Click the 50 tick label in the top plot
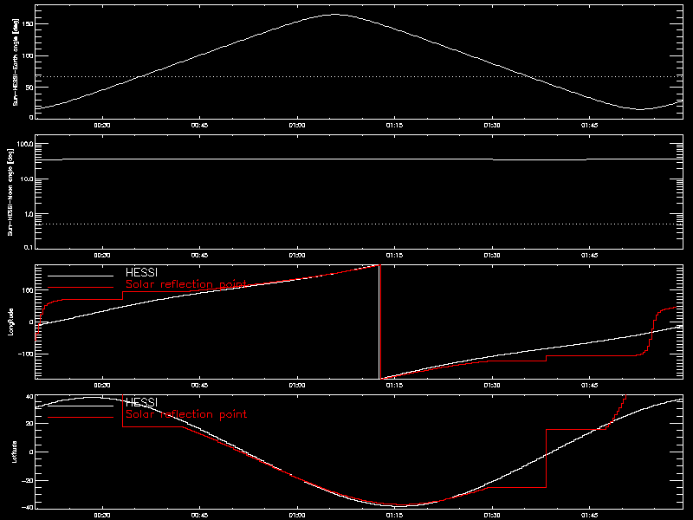The height and width of the screenshot is (520, 693). coord(29,88)
